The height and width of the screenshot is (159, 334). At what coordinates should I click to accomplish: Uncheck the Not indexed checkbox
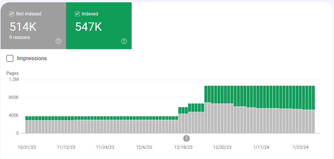[12, 14]
